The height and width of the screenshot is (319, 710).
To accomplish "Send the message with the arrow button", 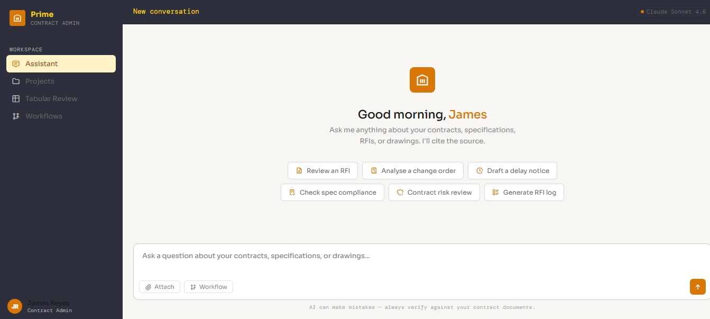I will click(697, 287).
